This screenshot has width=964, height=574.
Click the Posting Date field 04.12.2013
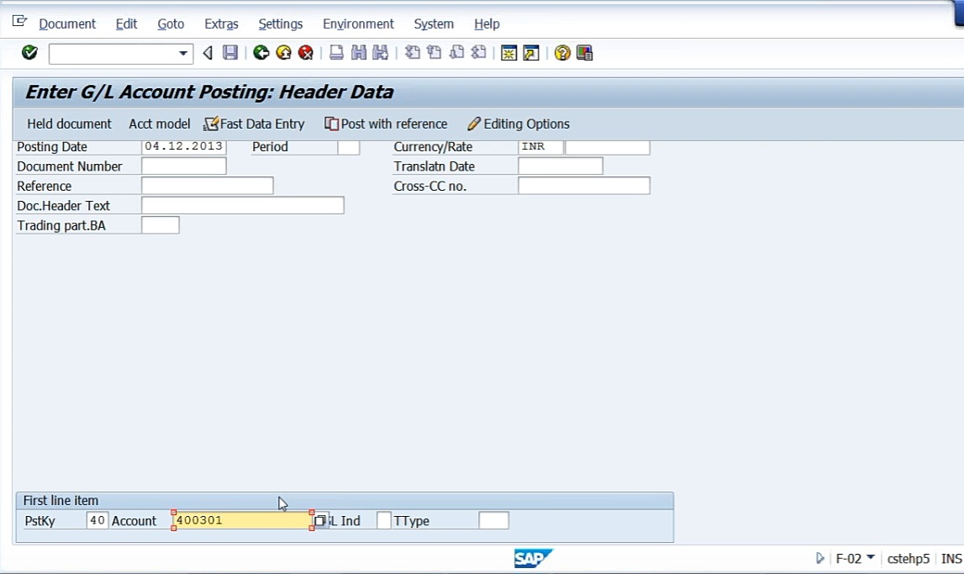tap(184, 147)
